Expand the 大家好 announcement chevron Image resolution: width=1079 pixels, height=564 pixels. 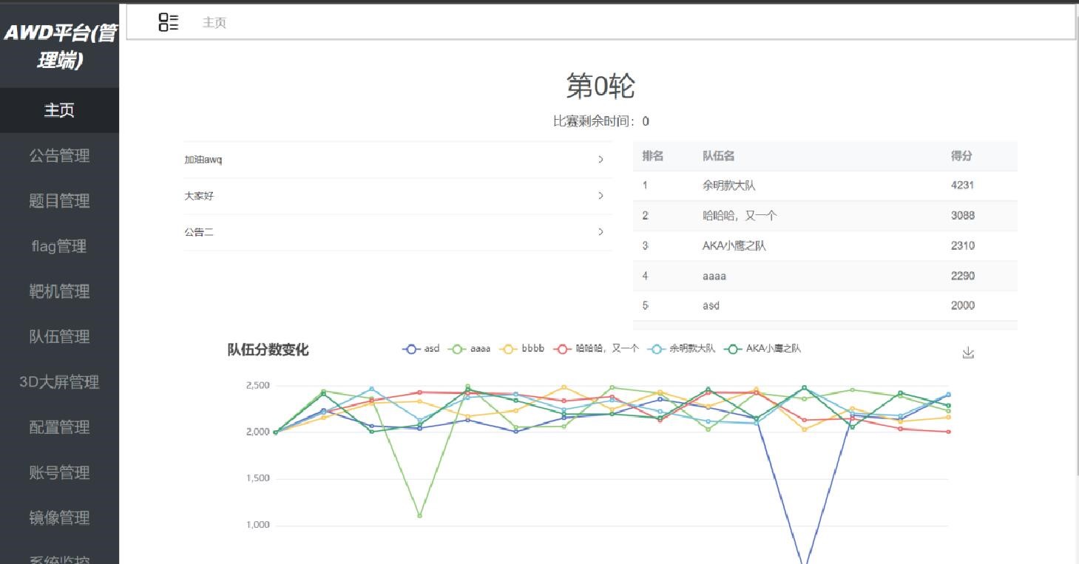click(x=601, y=196)
